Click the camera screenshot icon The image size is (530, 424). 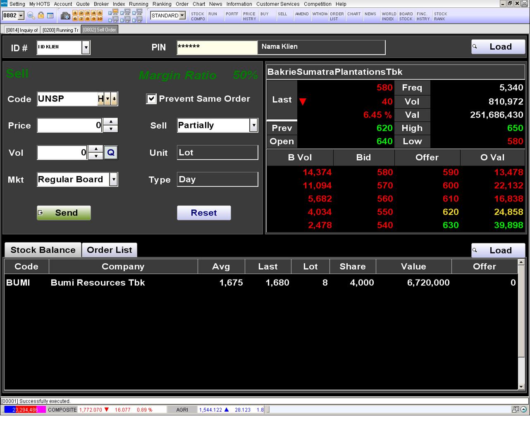[65, 16]
